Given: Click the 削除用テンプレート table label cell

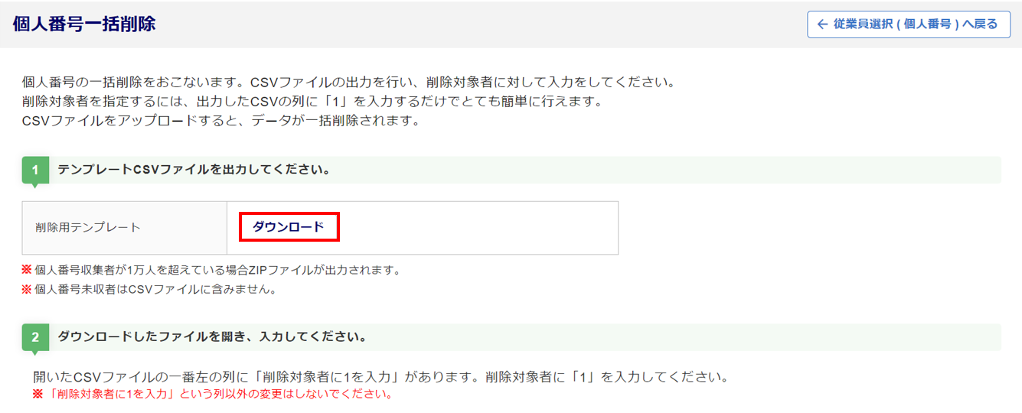Looking at the screenshot, I should point(125,228).
